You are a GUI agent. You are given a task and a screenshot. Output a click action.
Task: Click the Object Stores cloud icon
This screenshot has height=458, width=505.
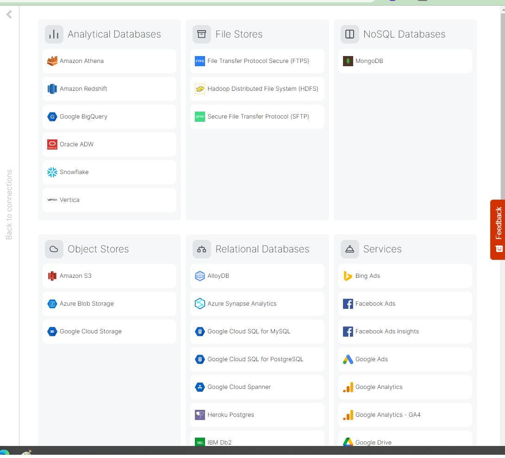54,249
